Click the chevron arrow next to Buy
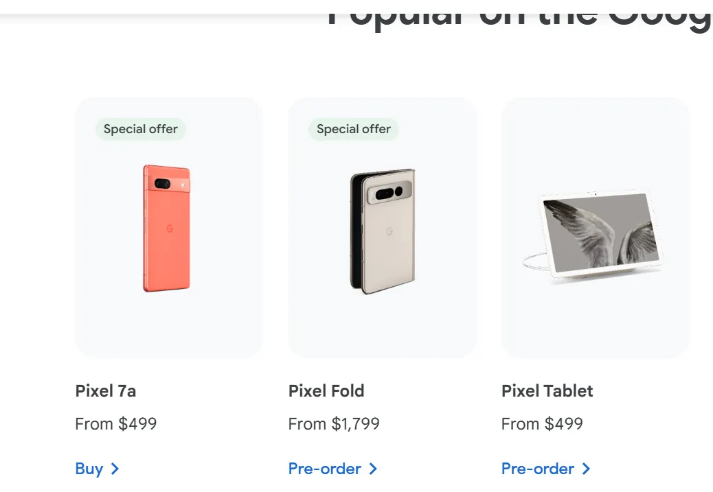The height and width of the screenshot is (492, 713). (x=115, y=469)
